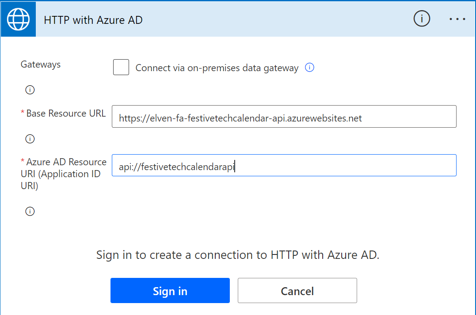
Task: Click the Azure AD Resource URI label
Action: point(64,174)
